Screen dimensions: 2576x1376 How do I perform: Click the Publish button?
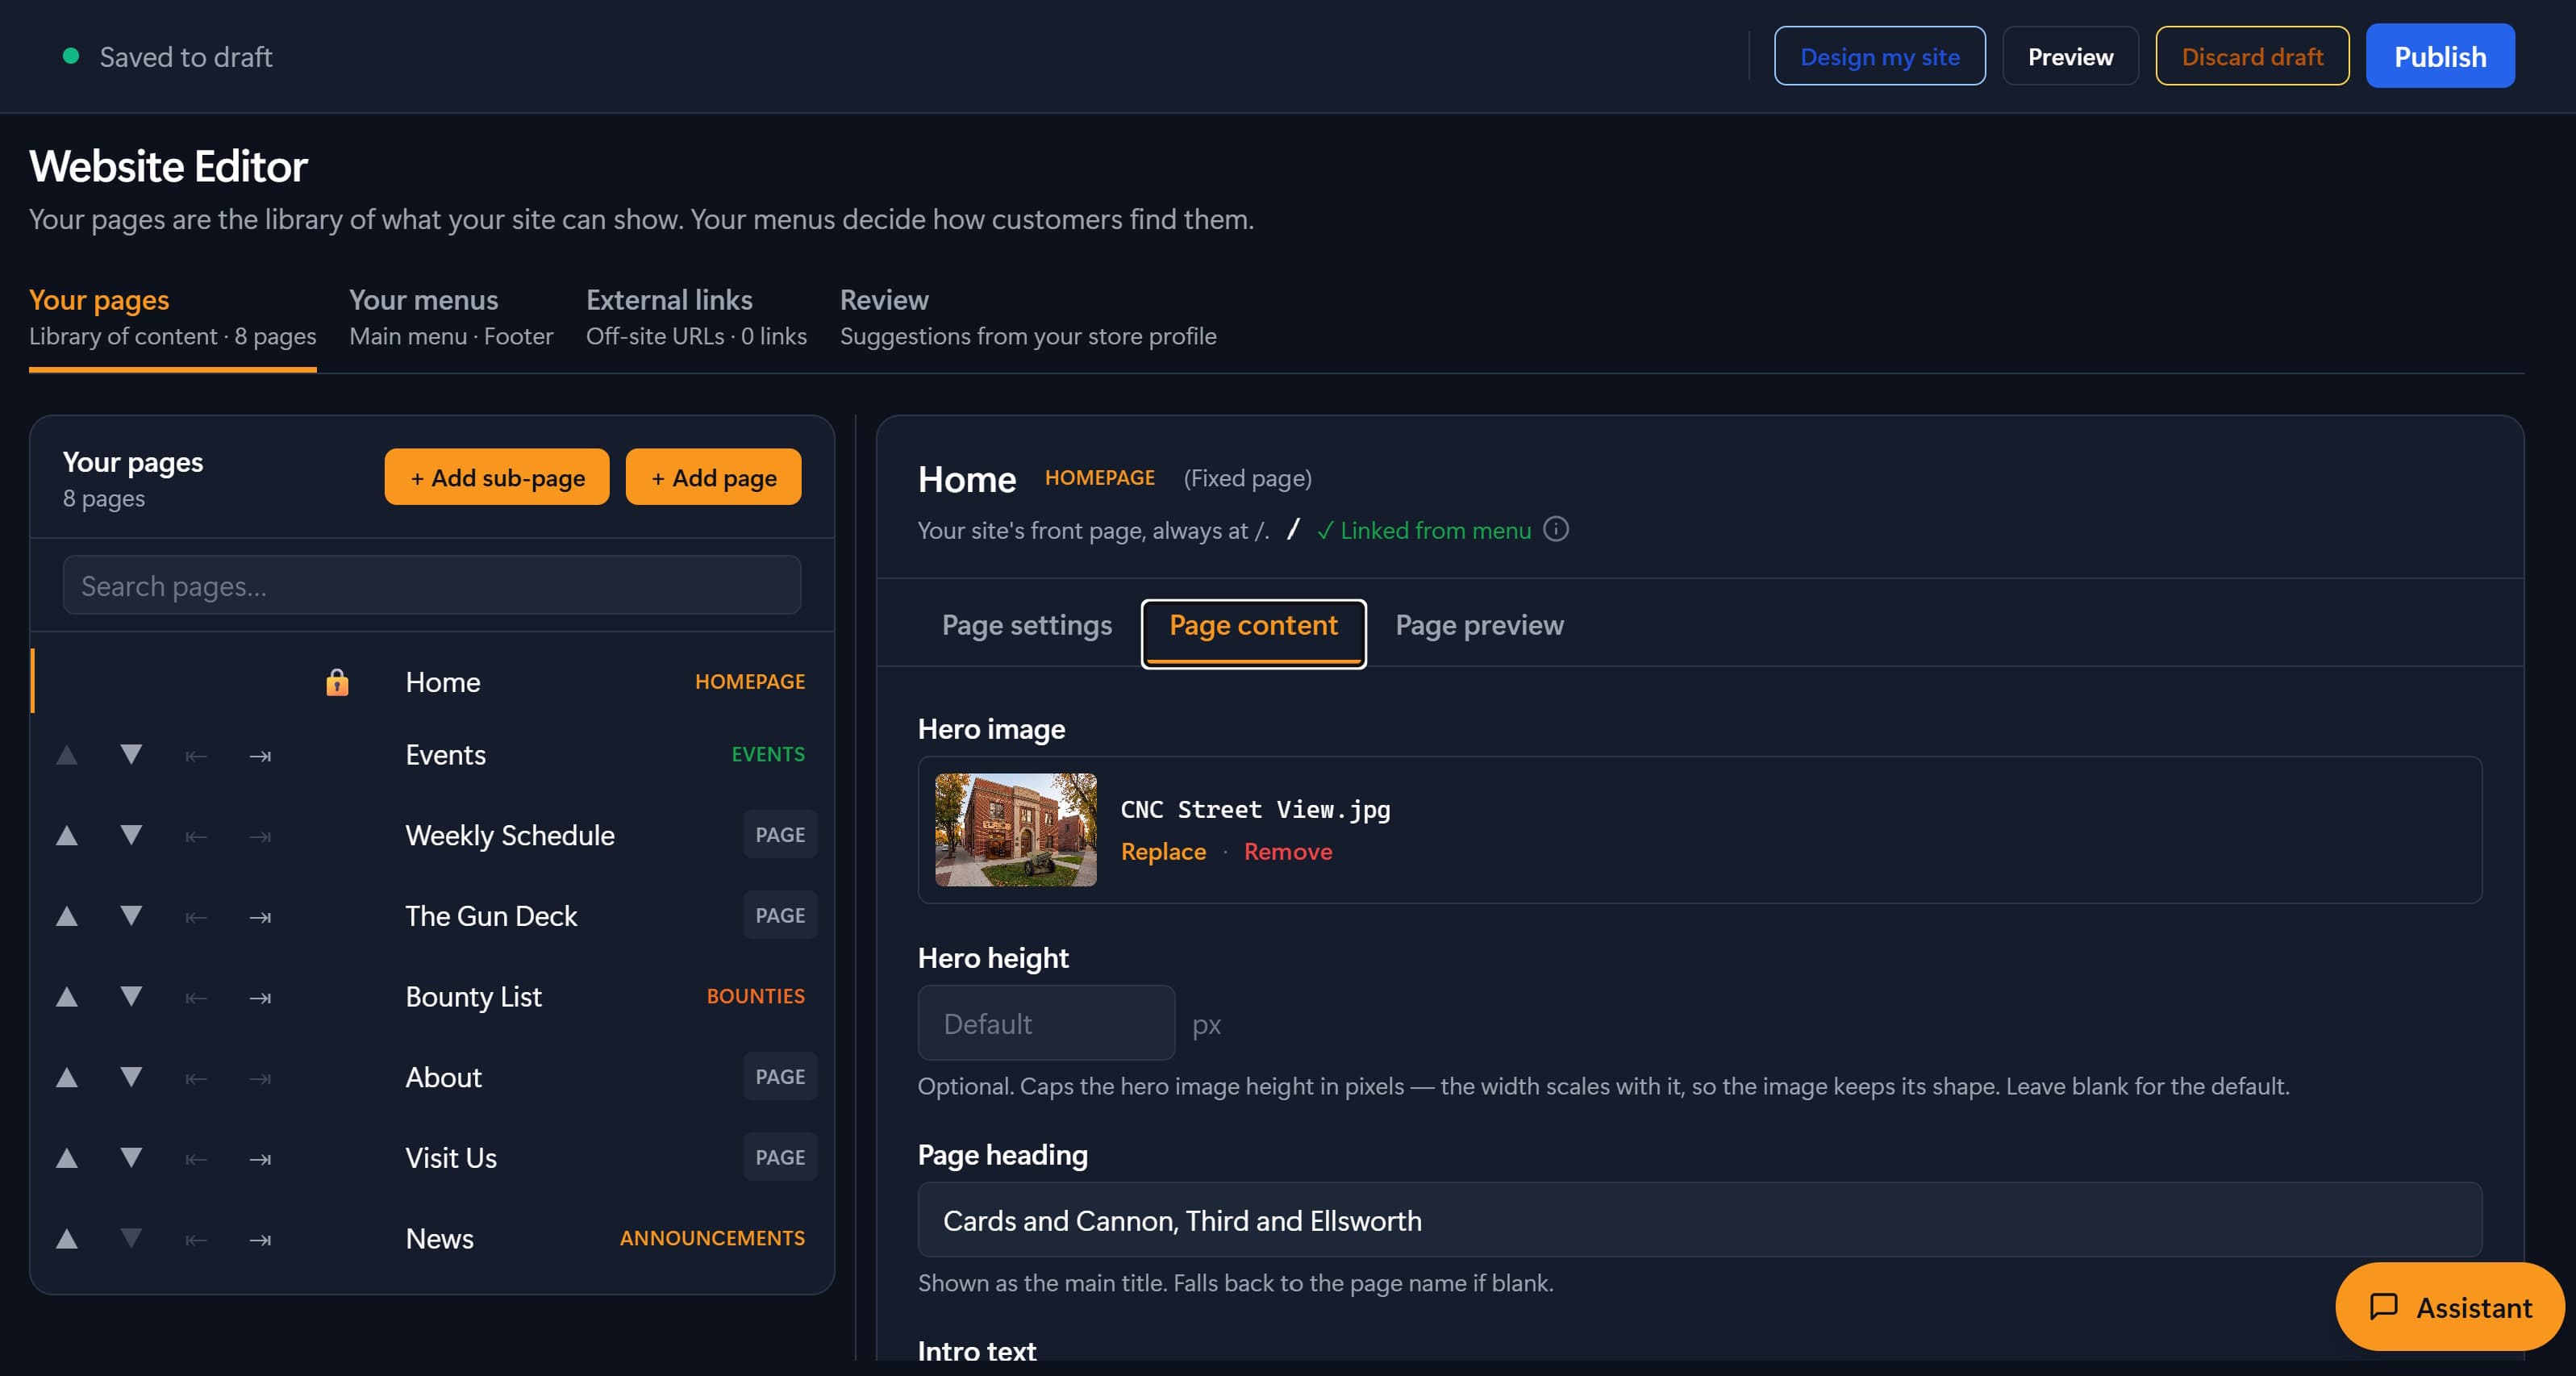pyautogui.click(x=2440, y=56)
